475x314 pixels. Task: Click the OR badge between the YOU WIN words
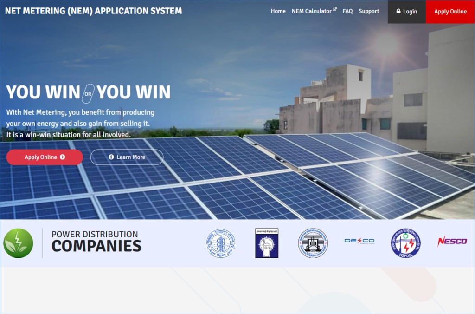pyautogui.click(x=88, y=94)
